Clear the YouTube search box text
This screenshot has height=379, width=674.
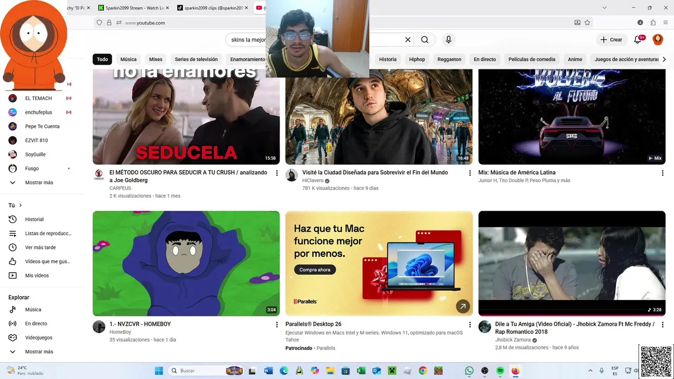point(408,39)
